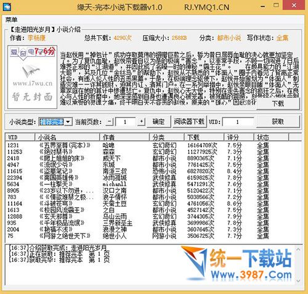Click log panel scrollbar up arrow
Screen dimensions: 308x294
click(x=298, y=250)
